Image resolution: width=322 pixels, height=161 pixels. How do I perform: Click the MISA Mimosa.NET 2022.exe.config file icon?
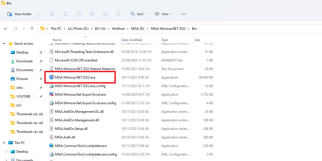click(x=51, y=86)
